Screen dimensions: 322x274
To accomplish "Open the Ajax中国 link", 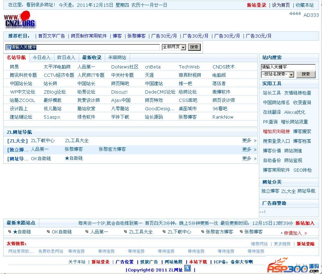I will pyautogui.click(x=121, y=100).
